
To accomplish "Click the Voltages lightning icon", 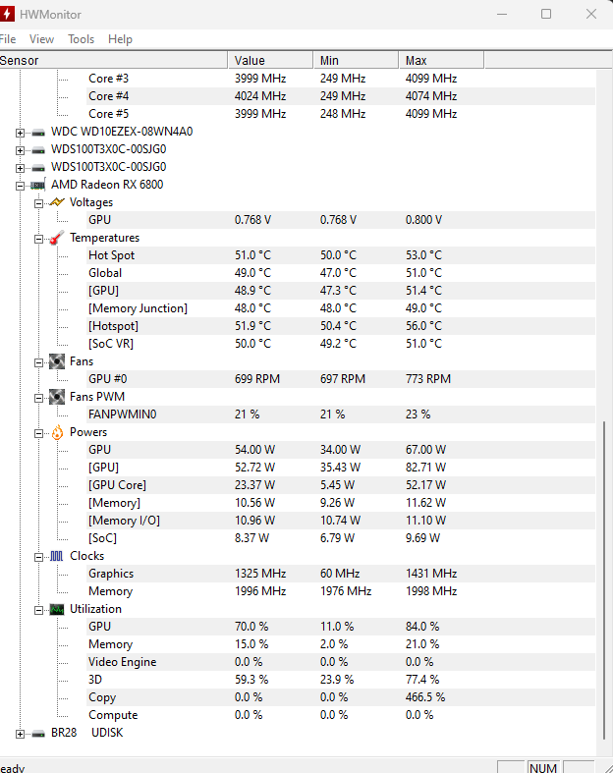I will (x=56, y=202).
